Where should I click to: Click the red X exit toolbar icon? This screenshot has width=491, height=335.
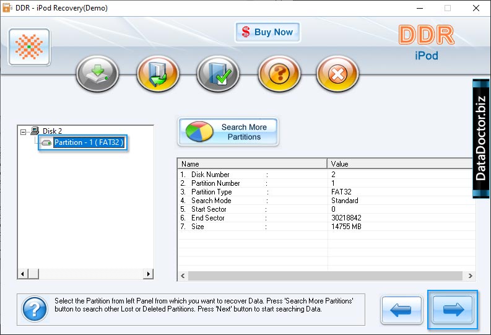[x=337, y=74]
